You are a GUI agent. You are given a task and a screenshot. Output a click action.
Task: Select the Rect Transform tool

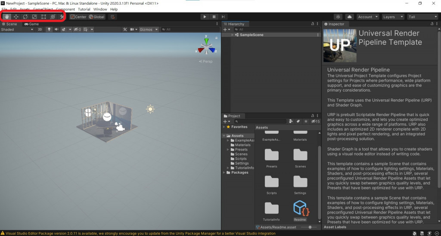43,17
